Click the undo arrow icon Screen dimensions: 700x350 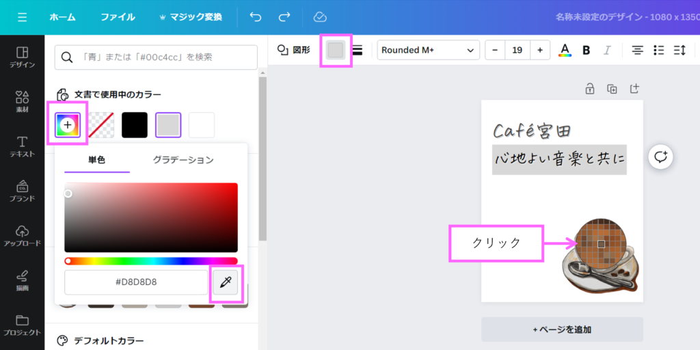pos(256,17)
